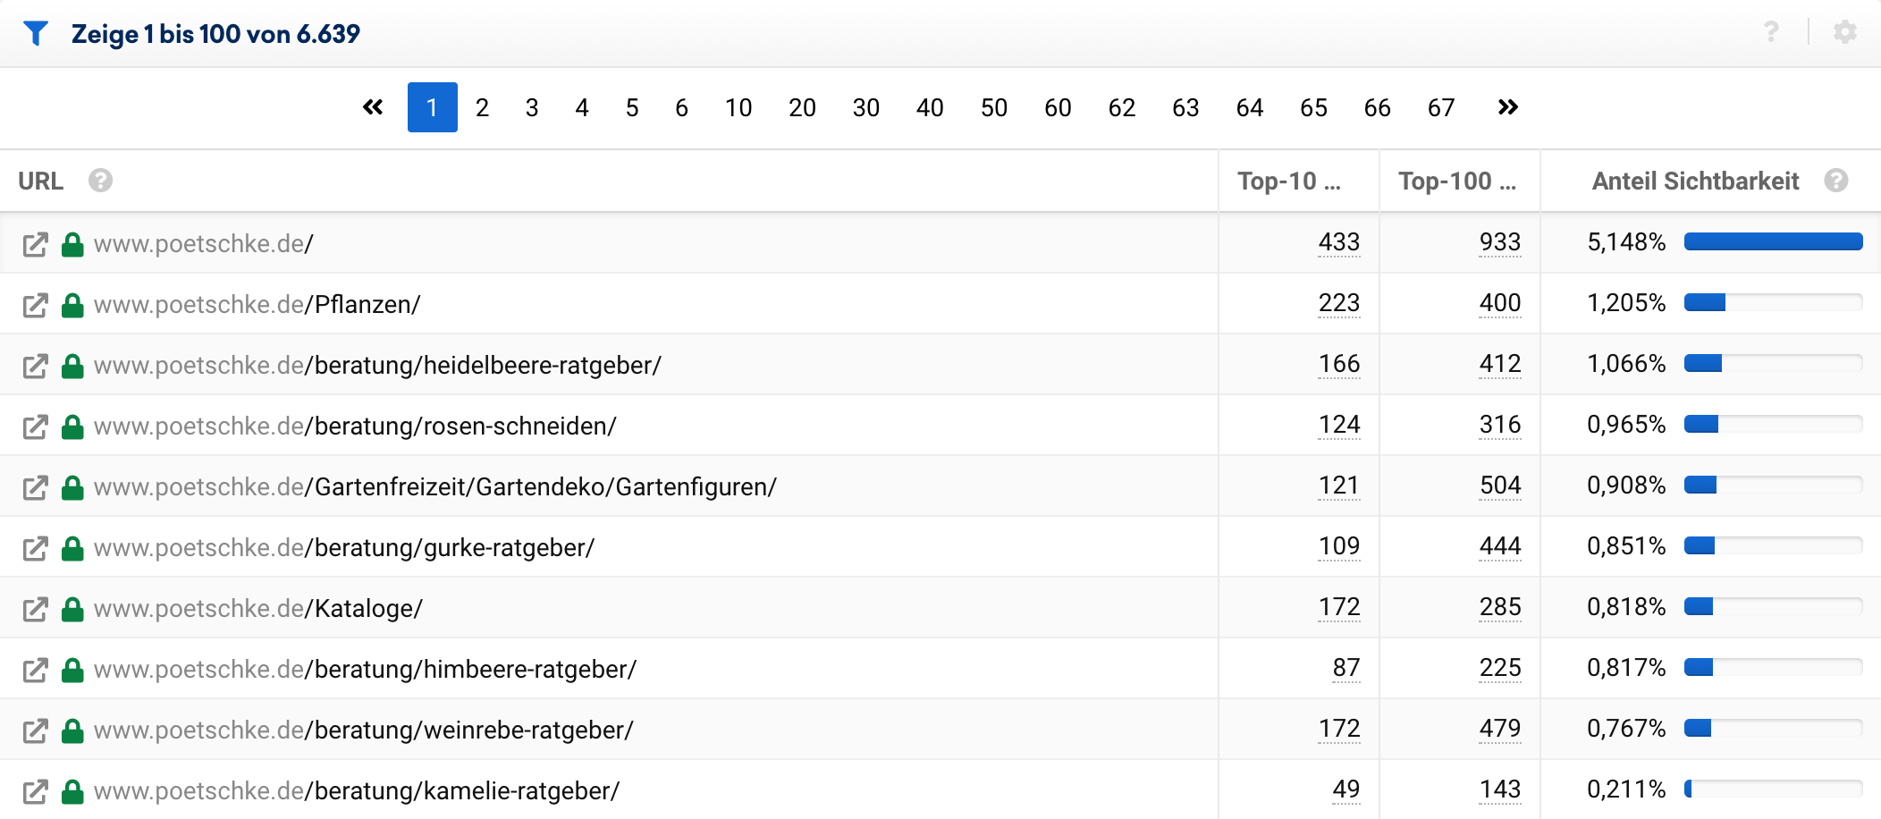Click Top-10 value 433 for homepage

pyautogui.click(x=1338, y=242)
